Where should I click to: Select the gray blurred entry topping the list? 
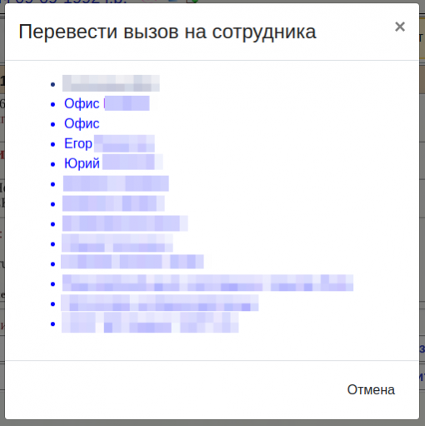[x=111, y=83]
